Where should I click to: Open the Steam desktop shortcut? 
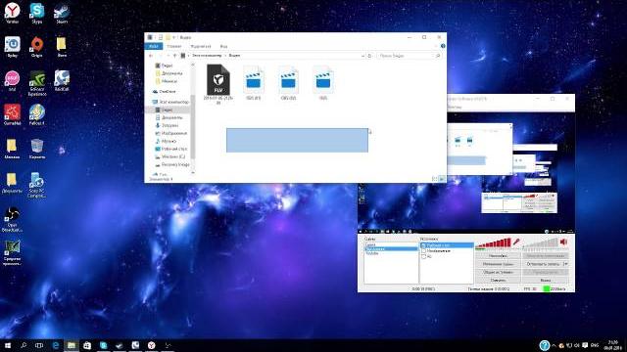(x=62, y=13)
